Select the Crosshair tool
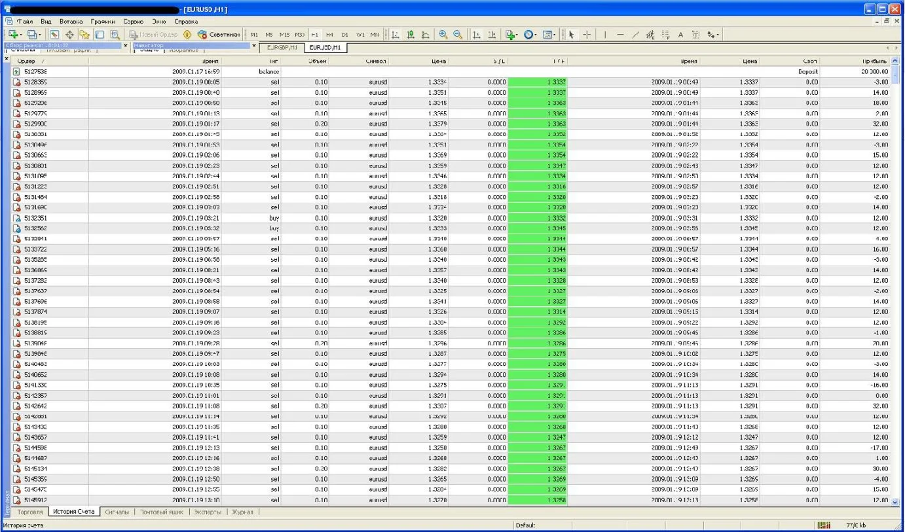This screenshot has height=532, width=905. pos(587,35)
